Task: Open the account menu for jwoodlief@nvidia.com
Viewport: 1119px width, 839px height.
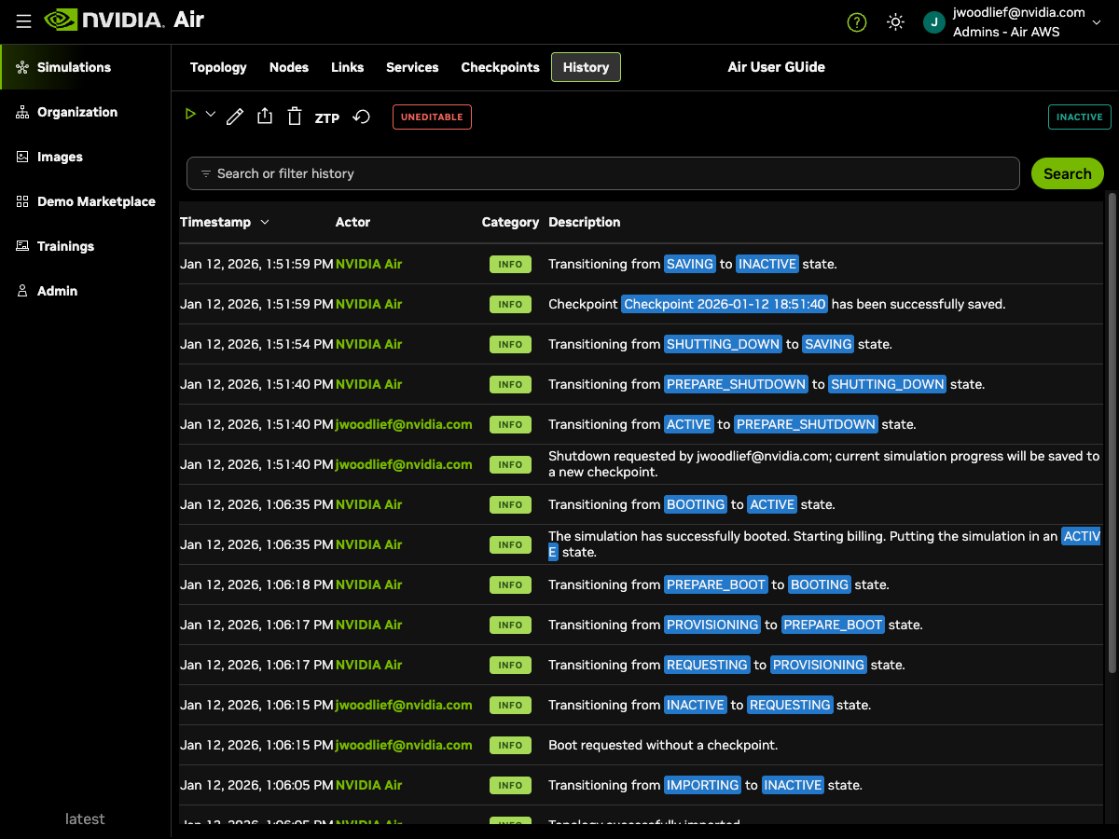Action: click(x=1016, y=21)
